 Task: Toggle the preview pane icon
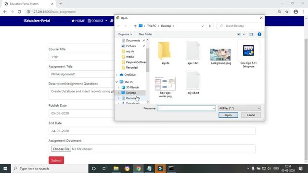point(251,34)
